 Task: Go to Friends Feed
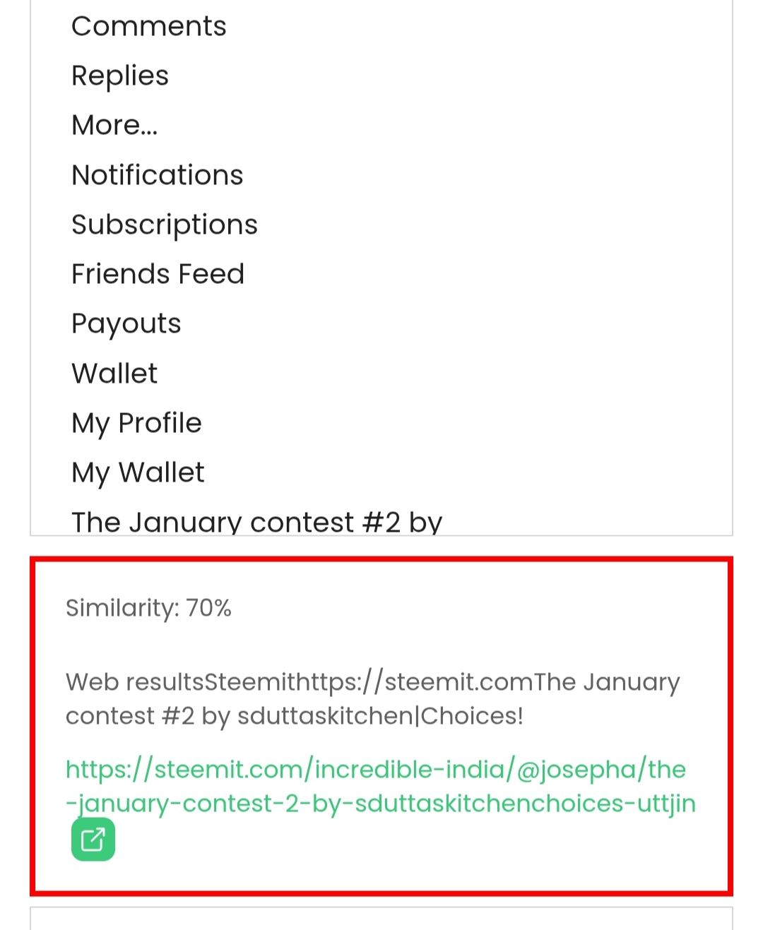(x=158, y=274)
